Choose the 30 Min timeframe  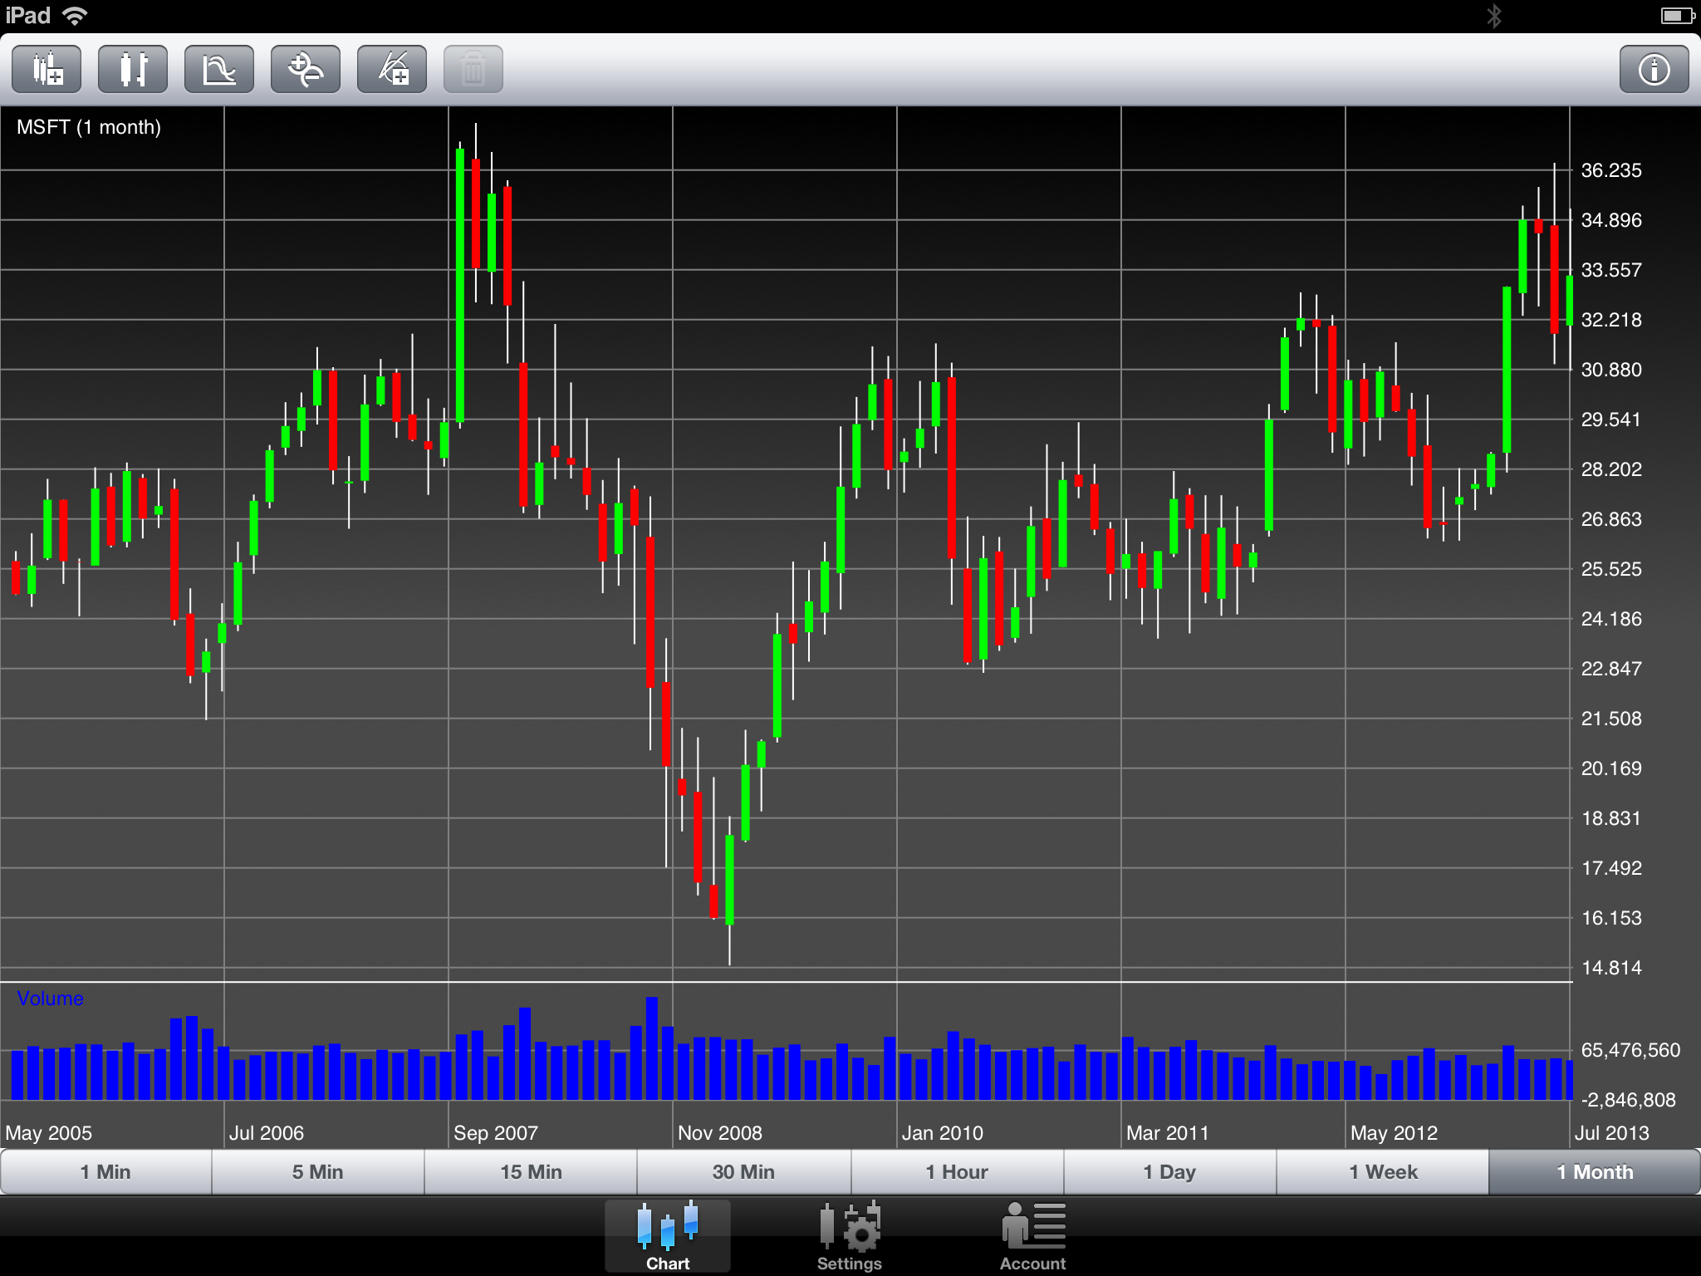(743, 1171)
